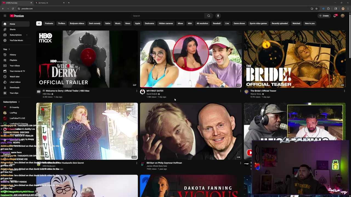The width and height of the screenshot is (351, 197).
Task: Start voice search with microphone icon
Action: (218, 16)
